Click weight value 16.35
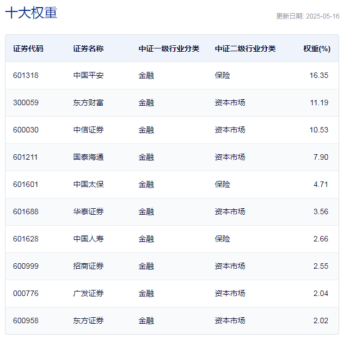The image size is (343, 339). 318,75
